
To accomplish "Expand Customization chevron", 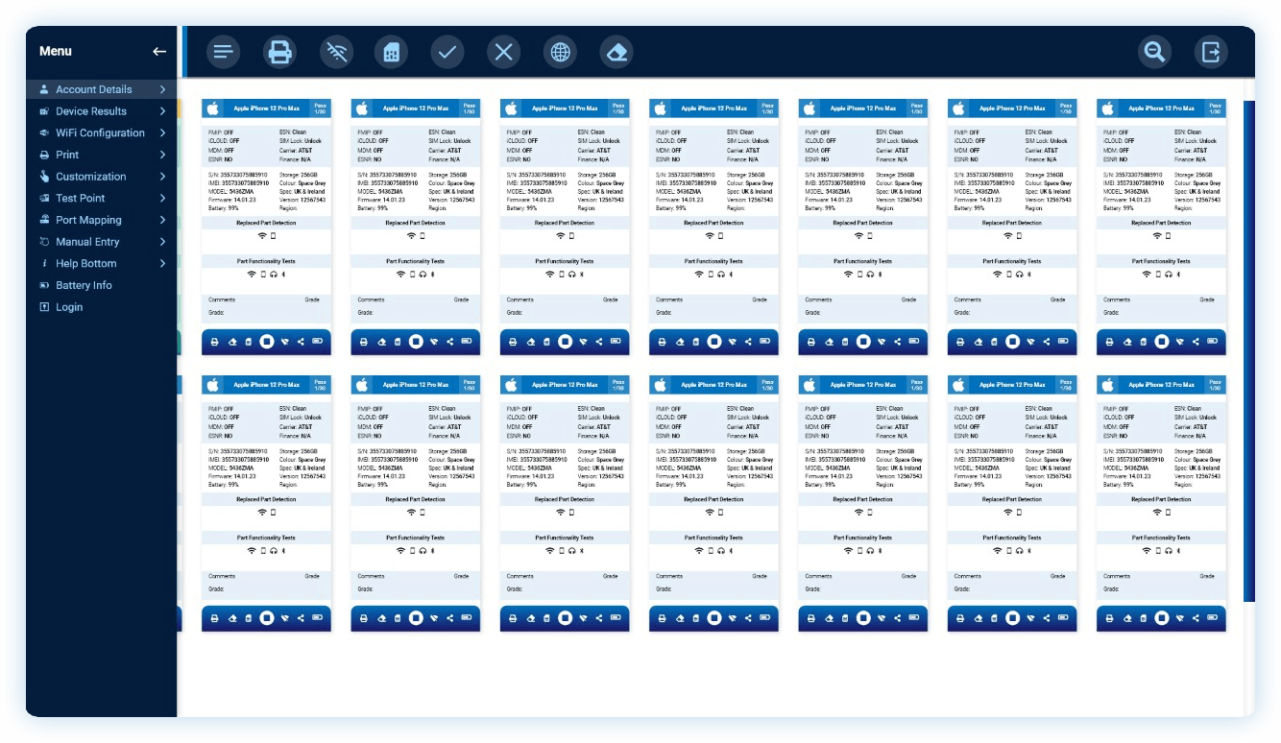I will click(x=163, y=177).
